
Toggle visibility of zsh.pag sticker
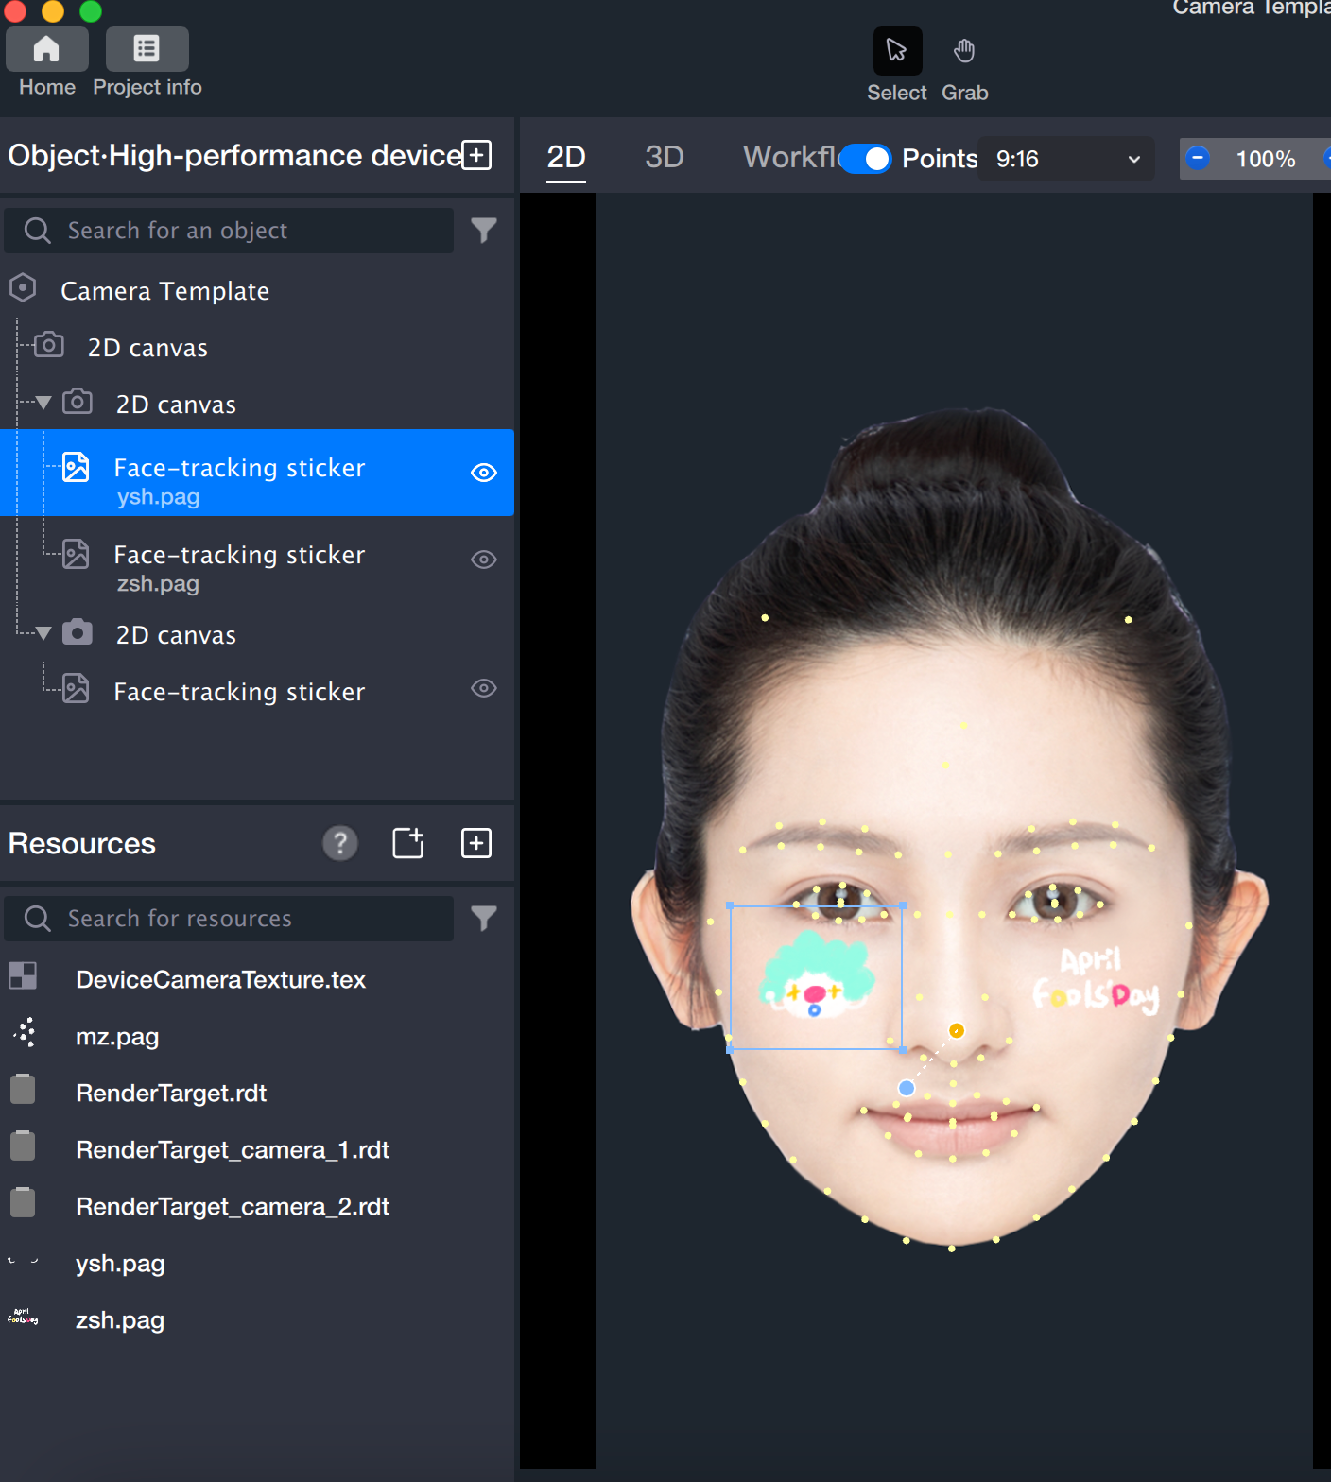[483, 560]
